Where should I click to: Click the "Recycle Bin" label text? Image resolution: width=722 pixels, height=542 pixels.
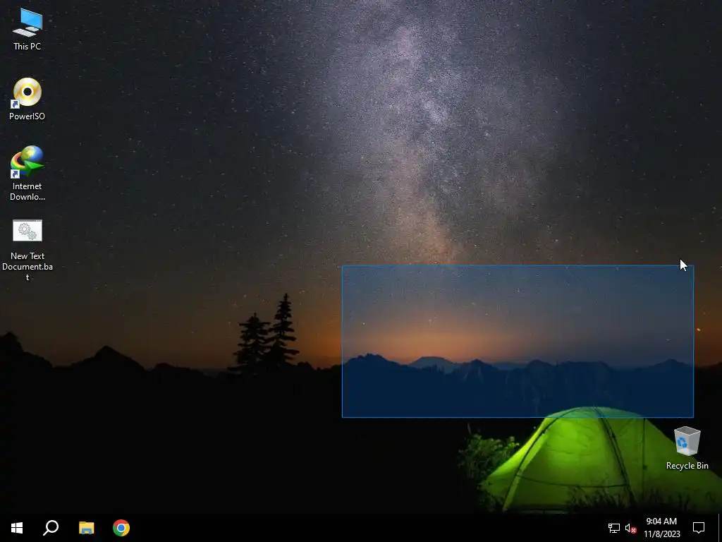click(x=687, y=466)
